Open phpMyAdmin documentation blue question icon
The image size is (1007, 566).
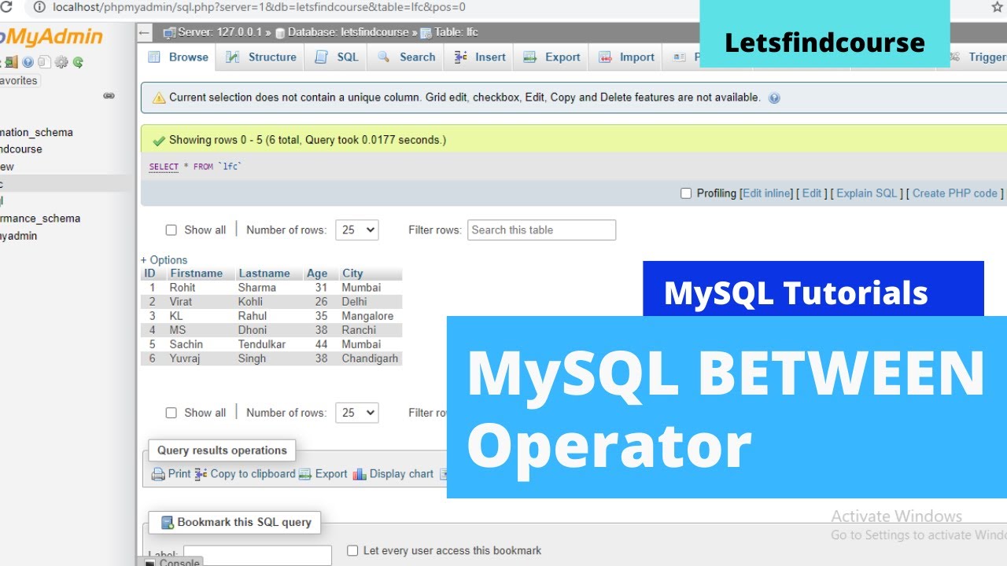28,62
